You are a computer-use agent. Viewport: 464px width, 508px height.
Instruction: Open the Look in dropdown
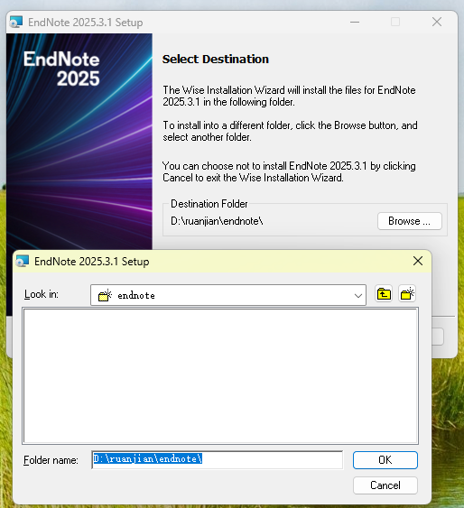(358, 295)
